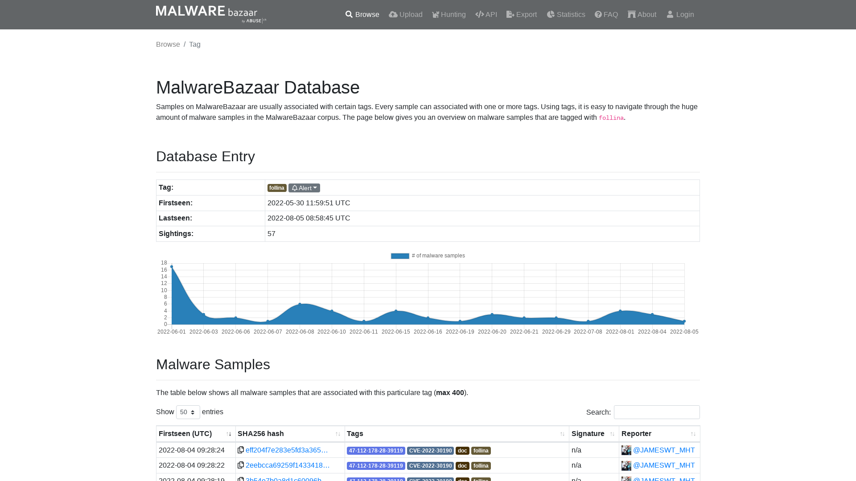This screenshot has width=856, height=481.
Task: Sort by Signature column
Action: [594, 434]
